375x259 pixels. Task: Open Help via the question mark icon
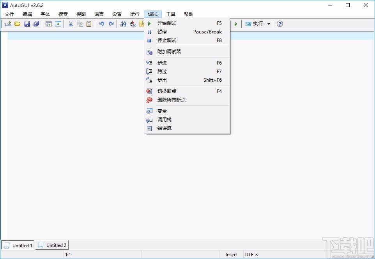tap(279, 24)
